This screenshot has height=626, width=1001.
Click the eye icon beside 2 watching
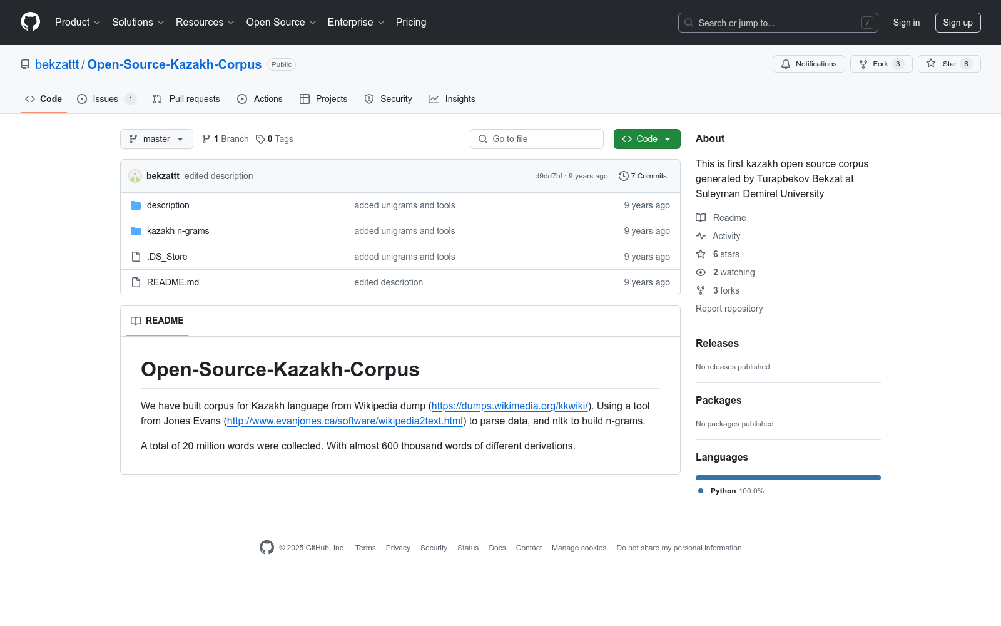pyautogui.click(x=701, y=272)
